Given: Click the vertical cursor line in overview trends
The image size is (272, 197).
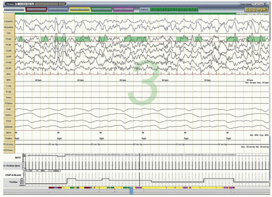Looking at the screenshot, I should point(139,170).
